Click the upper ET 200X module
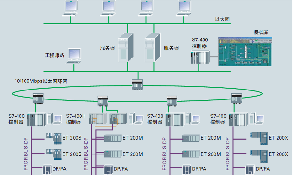 (x=259, y=138)
